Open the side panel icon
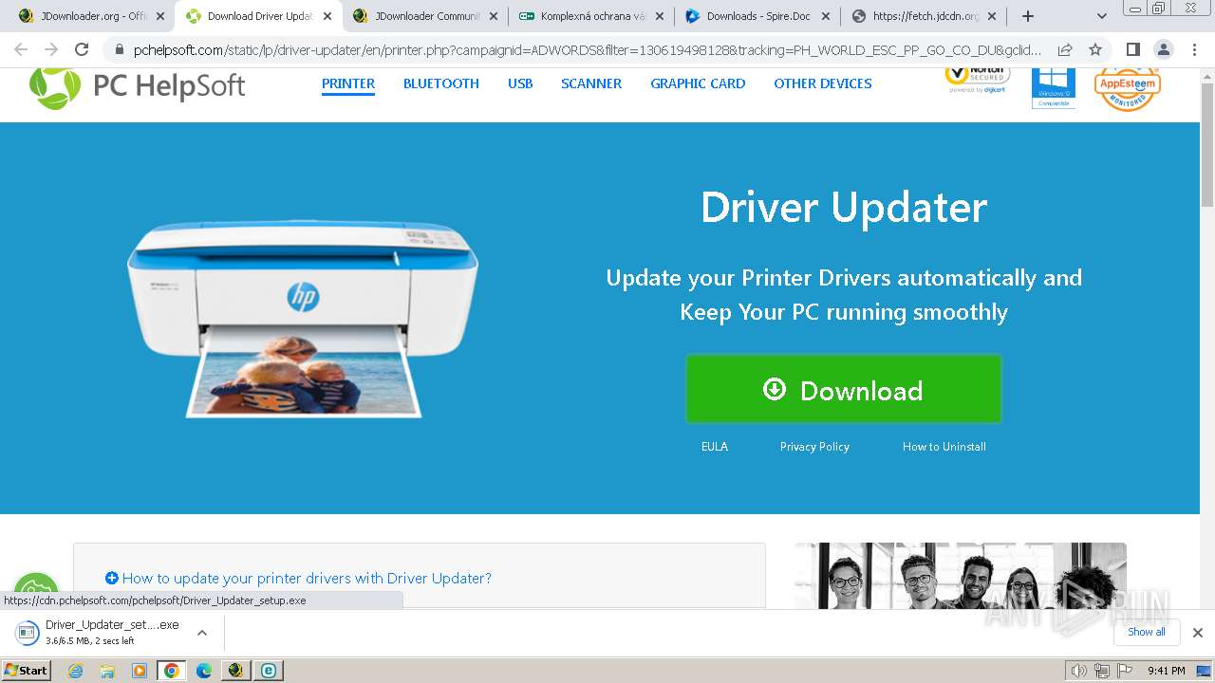The height and width of the screenshot is (683, 1215). [x=1132, y=50]
